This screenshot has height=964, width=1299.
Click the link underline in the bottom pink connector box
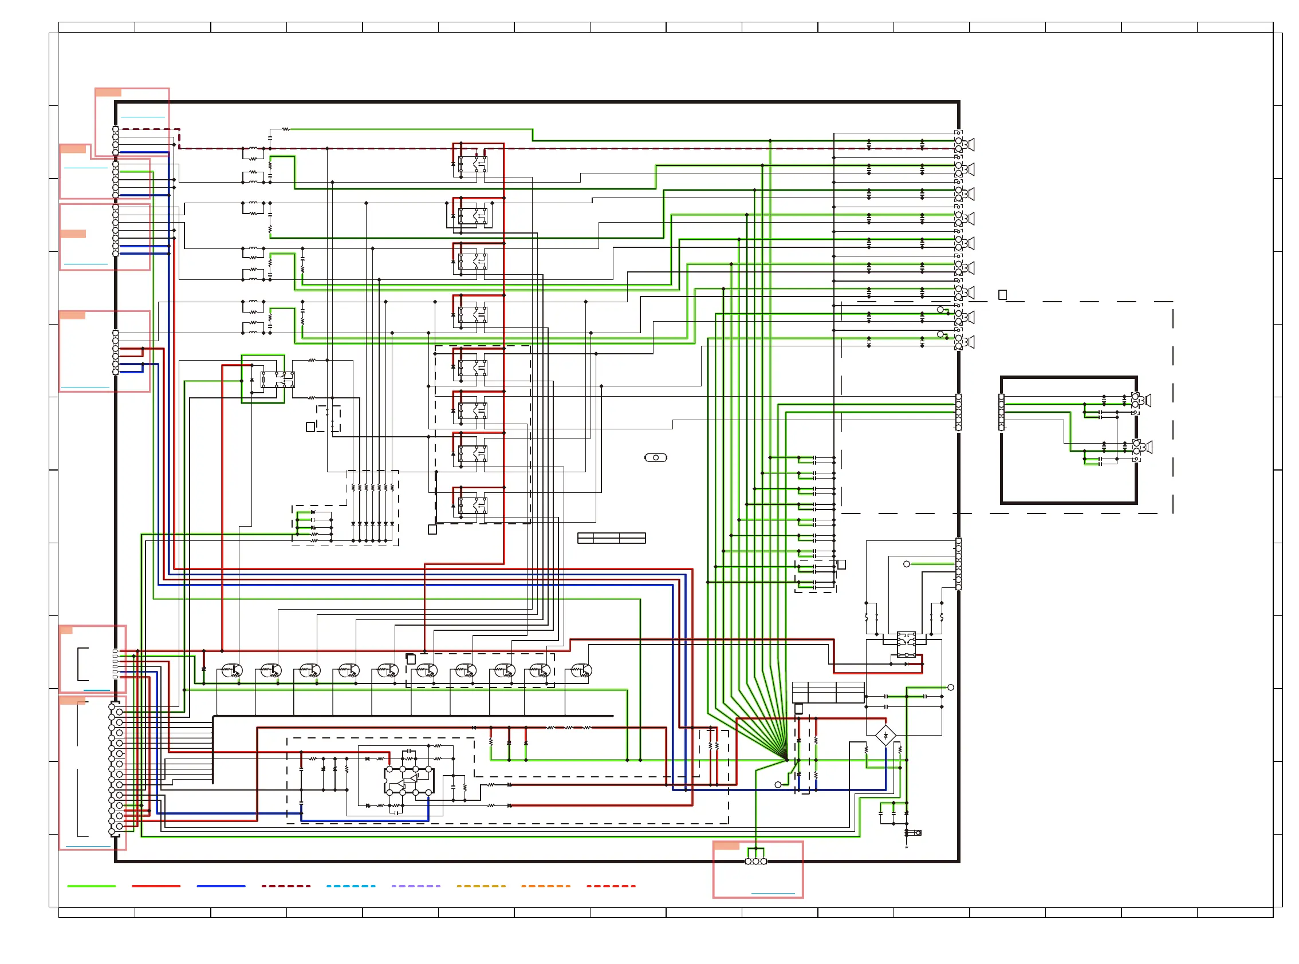(x=773, y=893)
